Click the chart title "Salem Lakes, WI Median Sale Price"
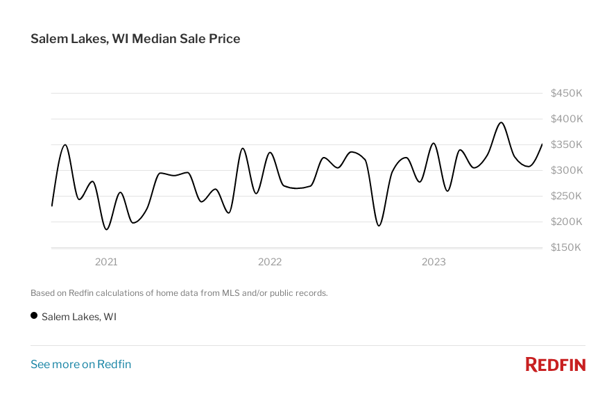 tap(135, 39)
